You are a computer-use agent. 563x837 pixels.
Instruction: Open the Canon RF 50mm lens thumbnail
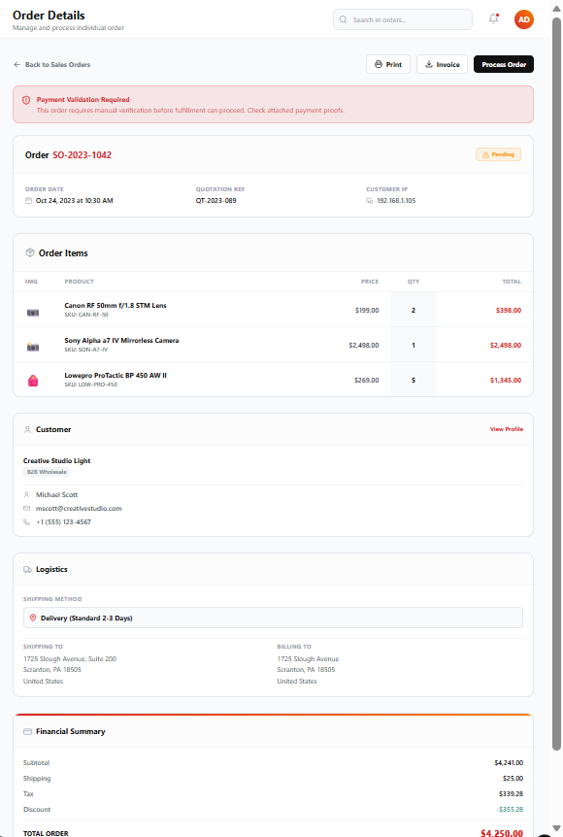(x=33, y=313)
